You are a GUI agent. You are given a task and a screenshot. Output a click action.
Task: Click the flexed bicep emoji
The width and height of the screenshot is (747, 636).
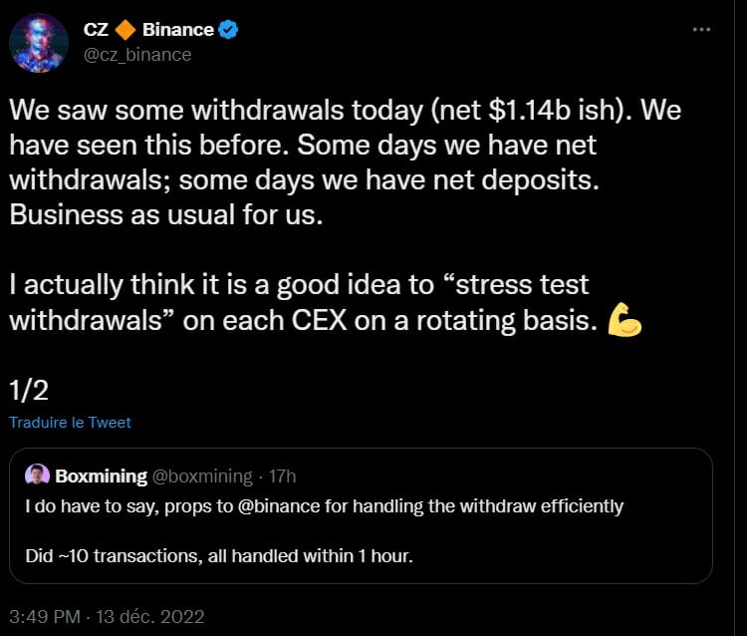tap(624, 319)
